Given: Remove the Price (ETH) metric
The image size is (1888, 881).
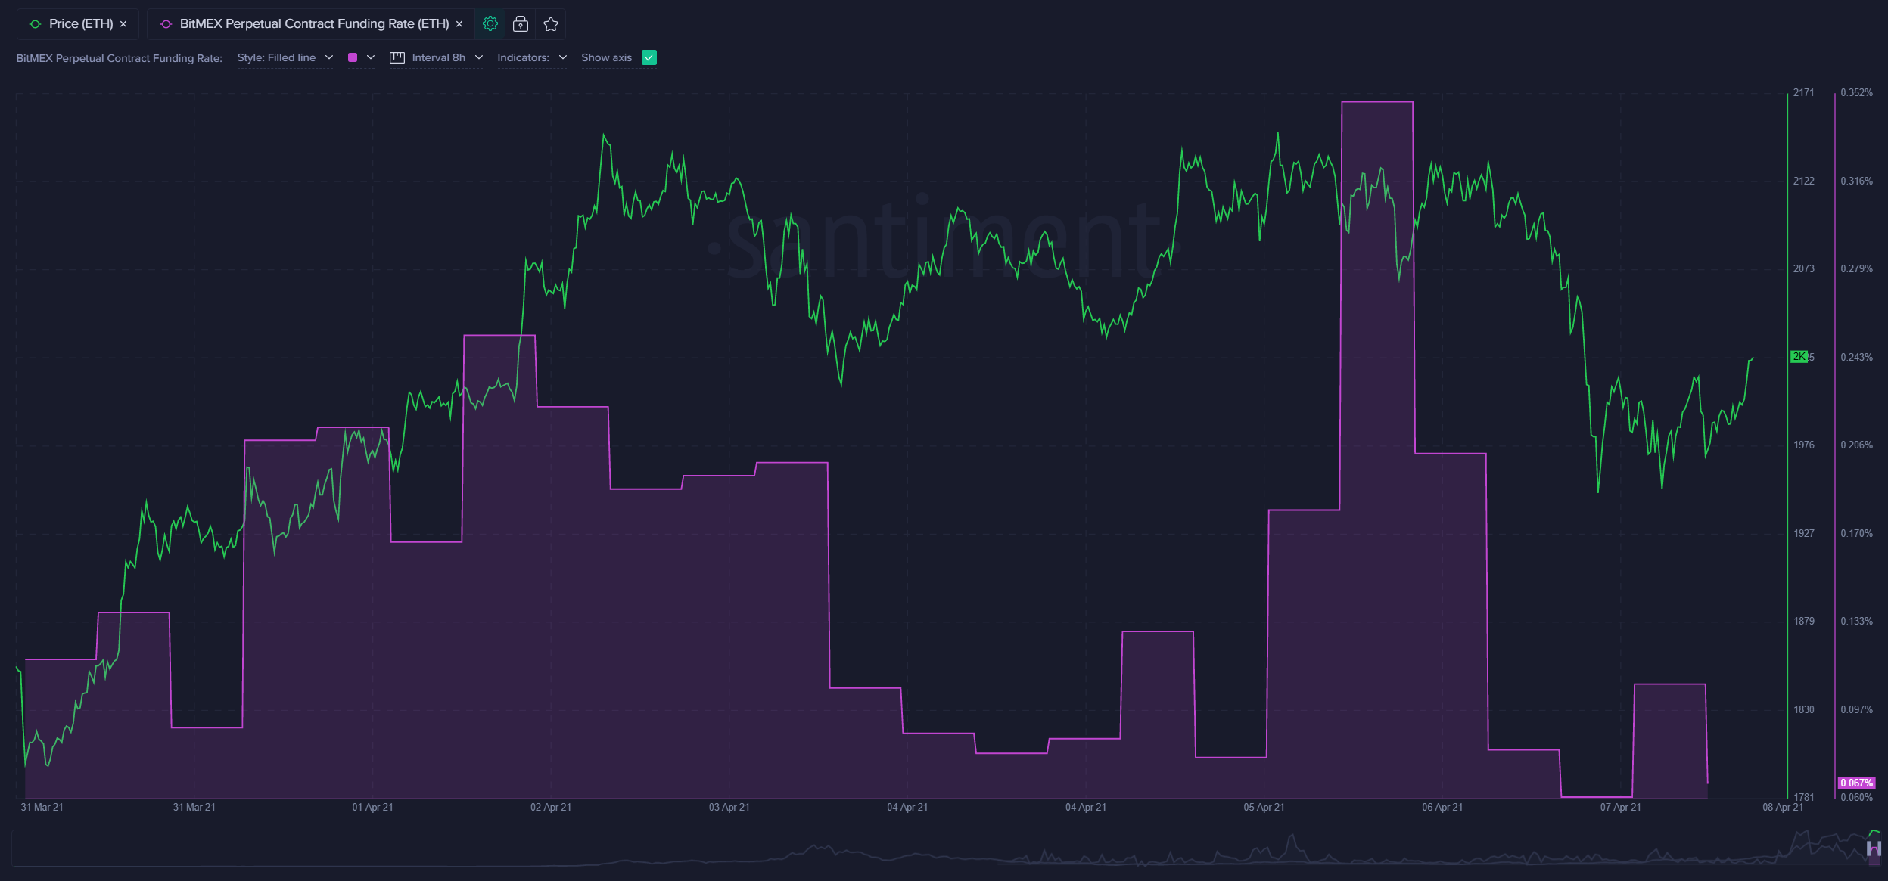Looking at the screenshot, I should click(x=123, y=24).
